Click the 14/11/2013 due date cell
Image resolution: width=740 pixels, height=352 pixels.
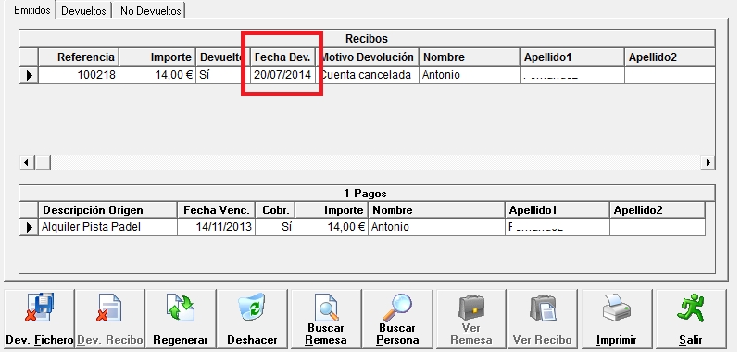[x=216, y=227]
